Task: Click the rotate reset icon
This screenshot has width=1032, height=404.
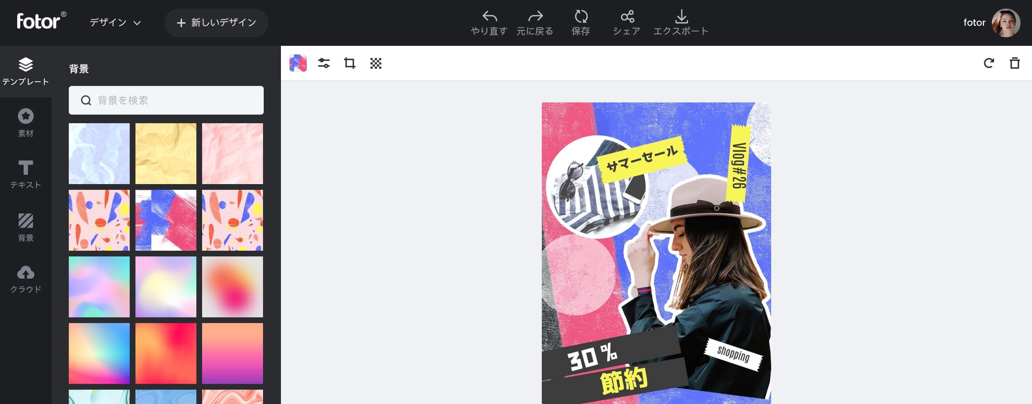Action: (989, 63)
